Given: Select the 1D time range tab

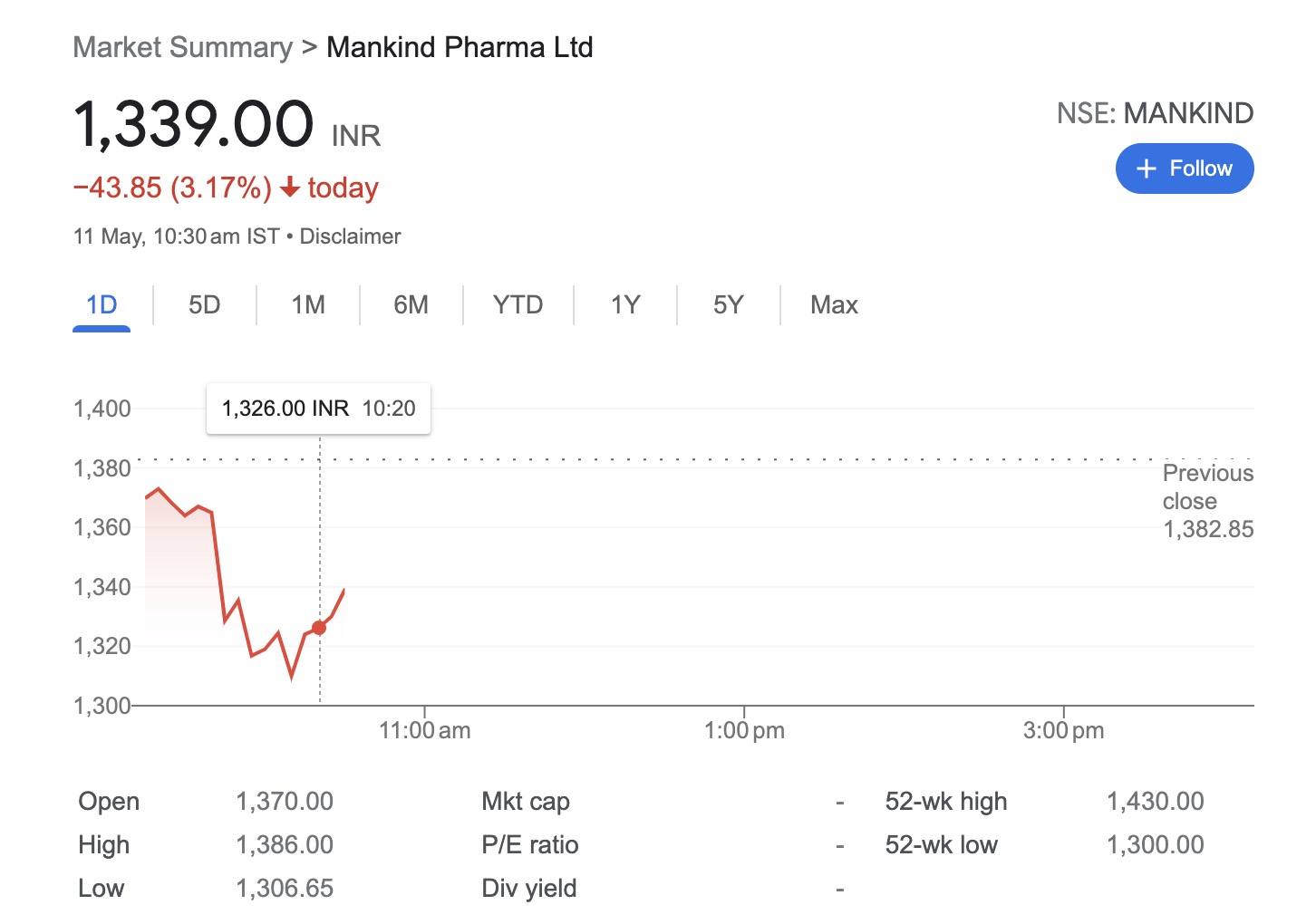Looking at the screenshot, I should (x=102, y=305).
